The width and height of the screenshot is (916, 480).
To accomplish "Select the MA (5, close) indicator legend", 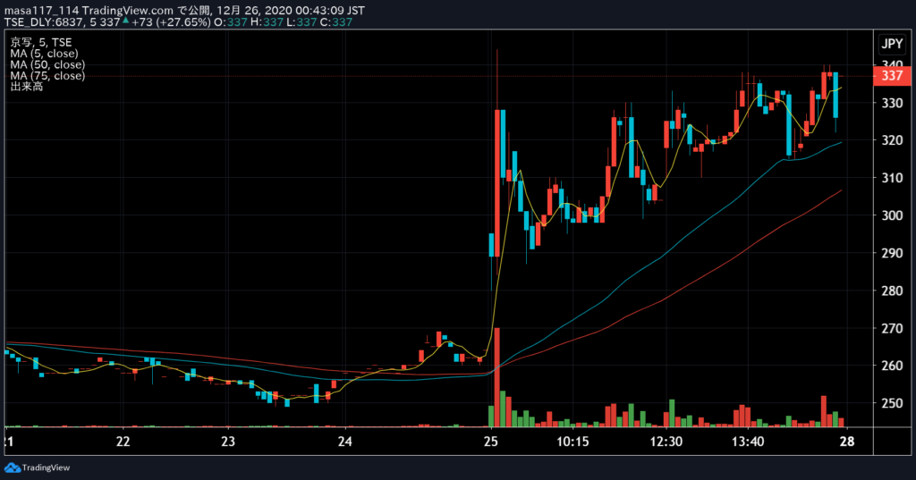I will [x=44, y=54].
